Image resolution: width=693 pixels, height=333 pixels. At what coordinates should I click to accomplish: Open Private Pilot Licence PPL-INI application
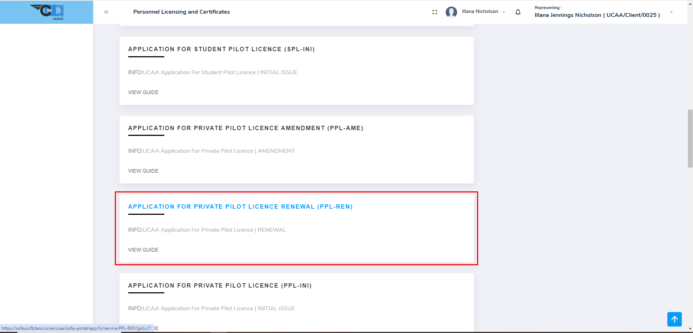pyautogui.click(x=220, y=286)
